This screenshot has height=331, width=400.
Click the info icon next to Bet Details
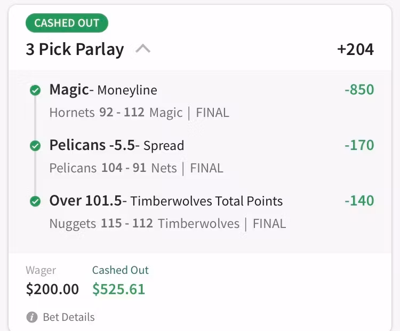coord(32,317)
